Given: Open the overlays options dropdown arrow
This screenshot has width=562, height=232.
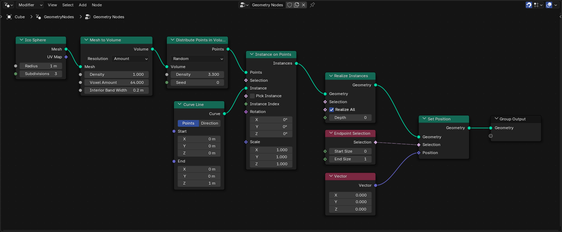Looking at the screenshot, I should coord(555,5).
